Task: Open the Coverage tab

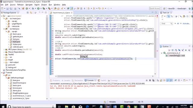Action: pos(113,80)
